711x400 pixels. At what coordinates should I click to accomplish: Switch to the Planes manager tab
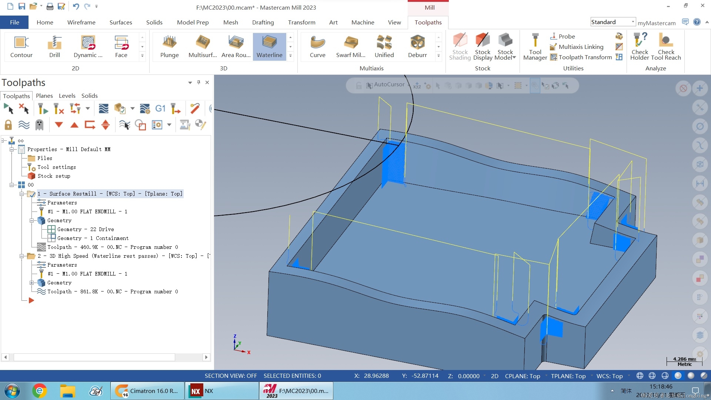[x=44, y=96]
